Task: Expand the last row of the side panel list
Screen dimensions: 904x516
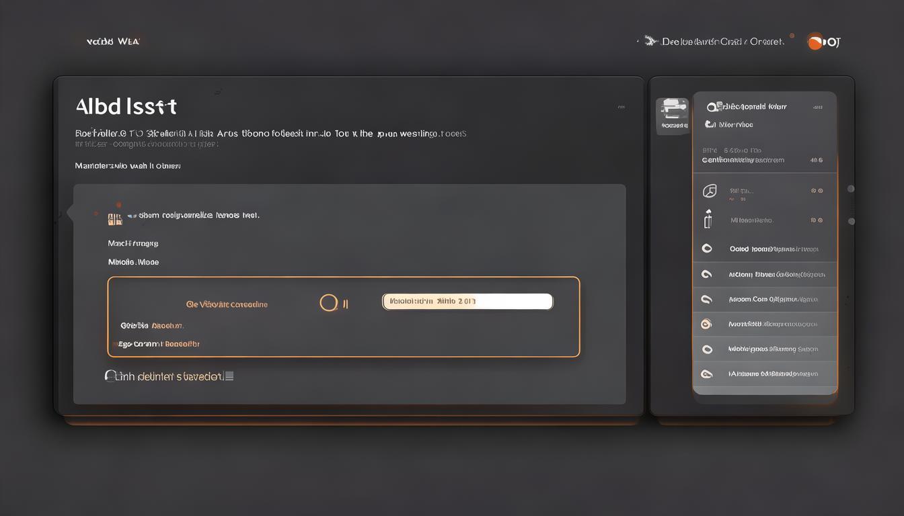Action: 765,374
